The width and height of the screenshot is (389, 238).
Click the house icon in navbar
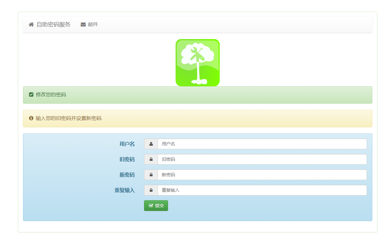[x=31, y=25]
